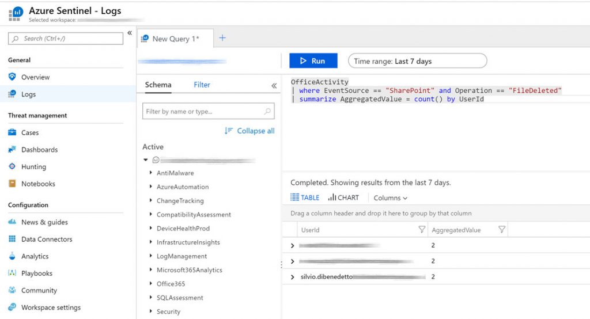Expand the Microsoft365Analytics schema node
This screenshot has width=590, height=319.
pyautogui.click(x=150, y=269)
